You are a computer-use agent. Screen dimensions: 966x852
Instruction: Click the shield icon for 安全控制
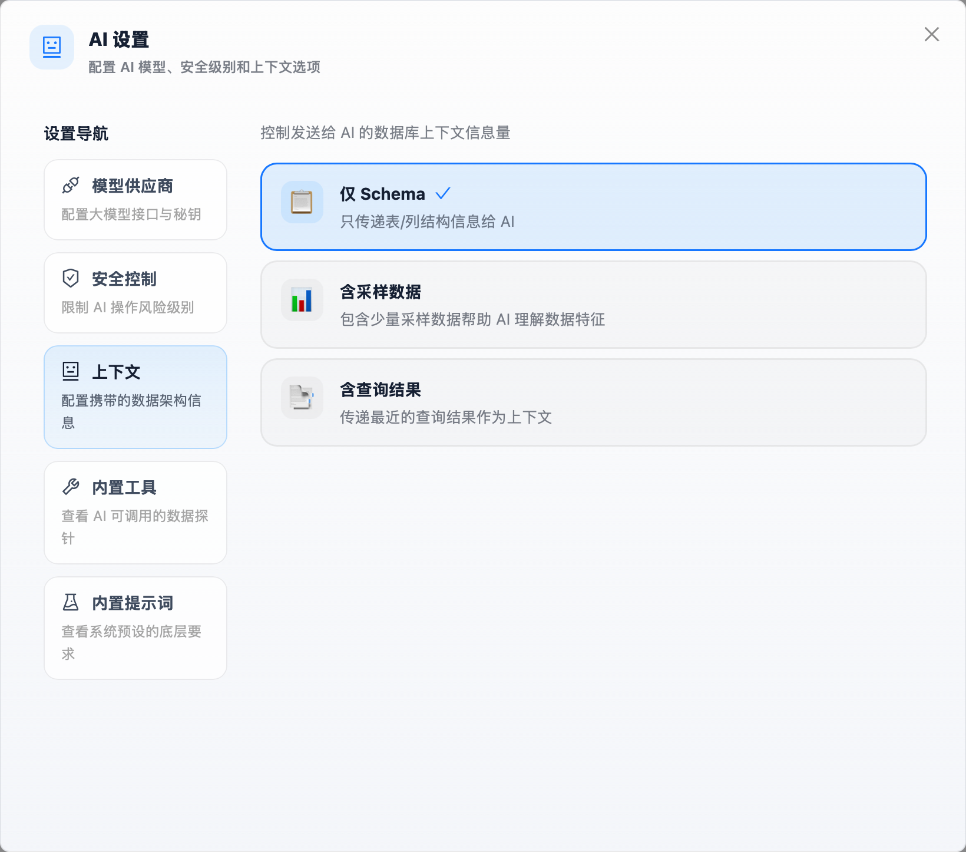click(71, 278)
